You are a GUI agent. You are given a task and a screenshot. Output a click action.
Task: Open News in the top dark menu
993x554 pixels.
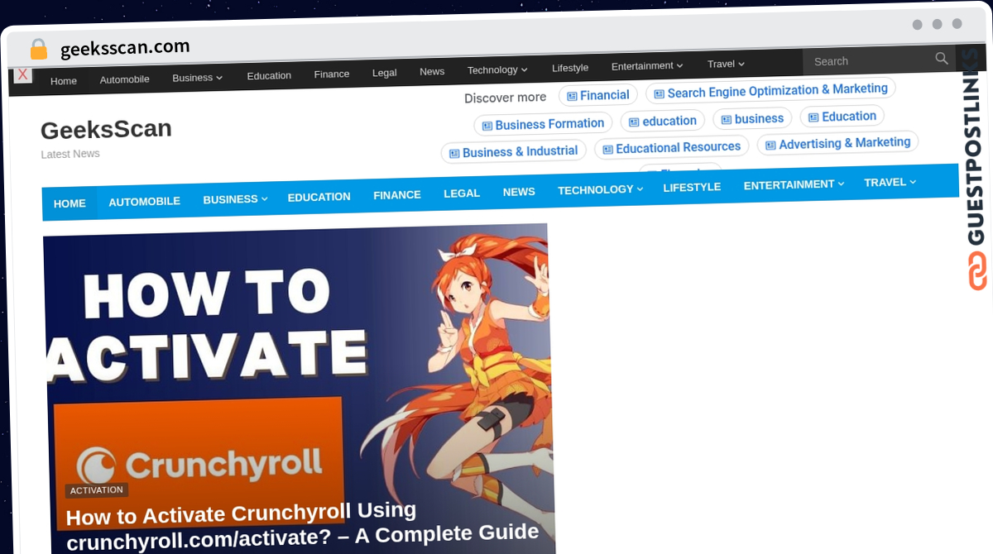point(432,71)
